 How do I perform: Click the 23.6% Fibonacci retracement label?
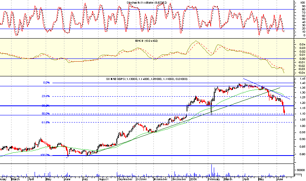point(46,96)
